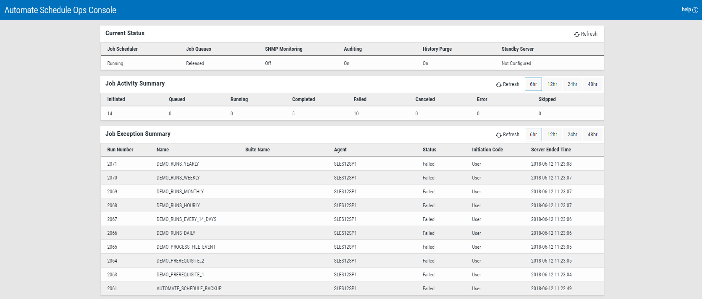
Task: Open the help link in header
Action: [x=686, y=10]
